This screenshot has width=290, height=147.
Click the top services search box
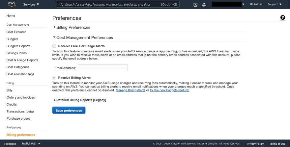point(118,4)
